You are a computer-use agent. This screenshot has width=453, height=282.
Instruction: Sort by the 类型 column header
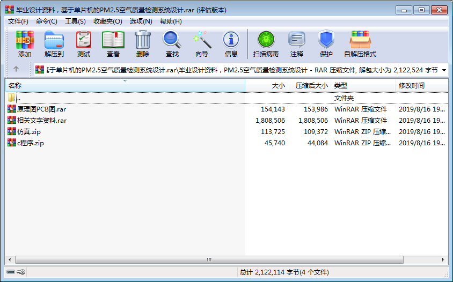363,85
